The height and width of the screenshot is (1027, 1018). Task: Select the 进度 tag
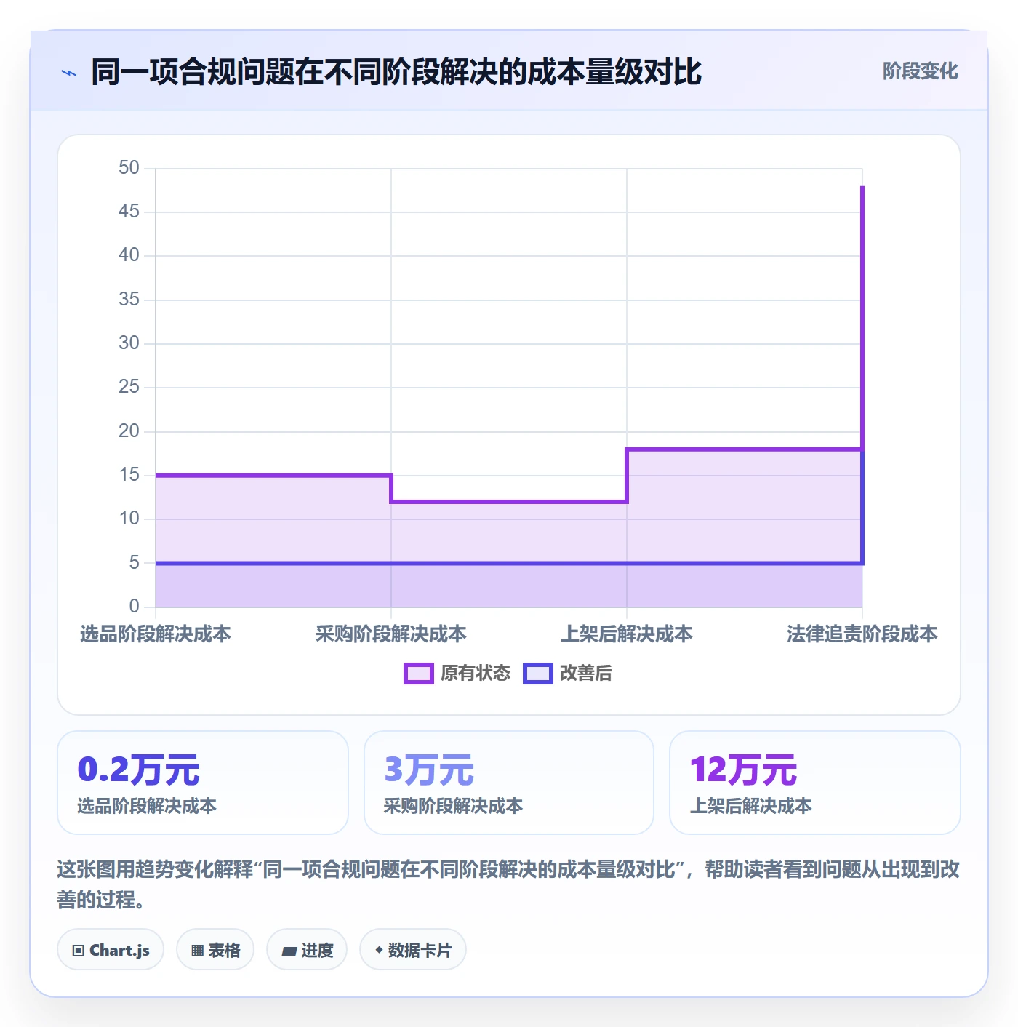coord(307,950)
